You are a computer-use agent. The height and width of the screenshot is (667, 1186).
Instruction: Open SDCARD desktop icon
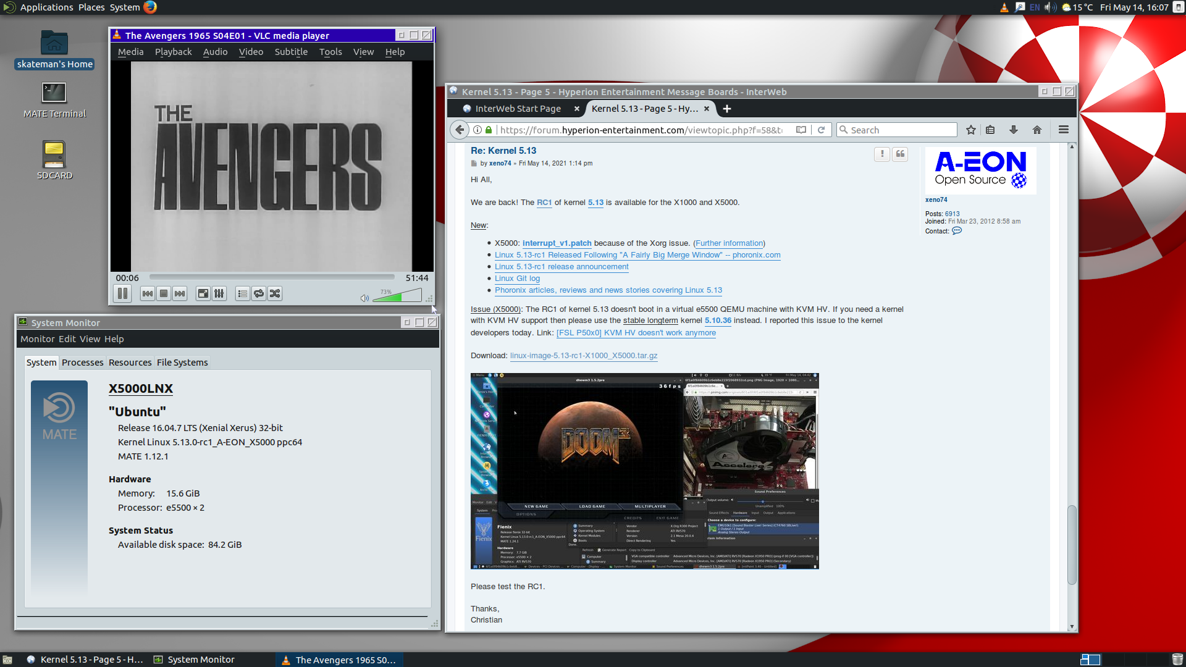[54, 161]
